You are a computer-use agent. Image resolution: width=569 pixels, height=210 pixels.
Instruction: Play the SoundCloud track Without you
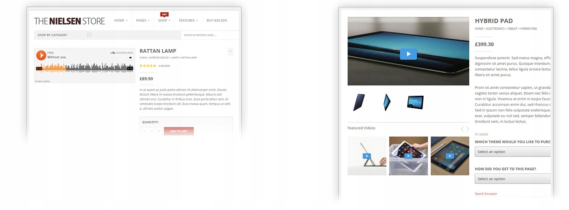click(41, 55)
